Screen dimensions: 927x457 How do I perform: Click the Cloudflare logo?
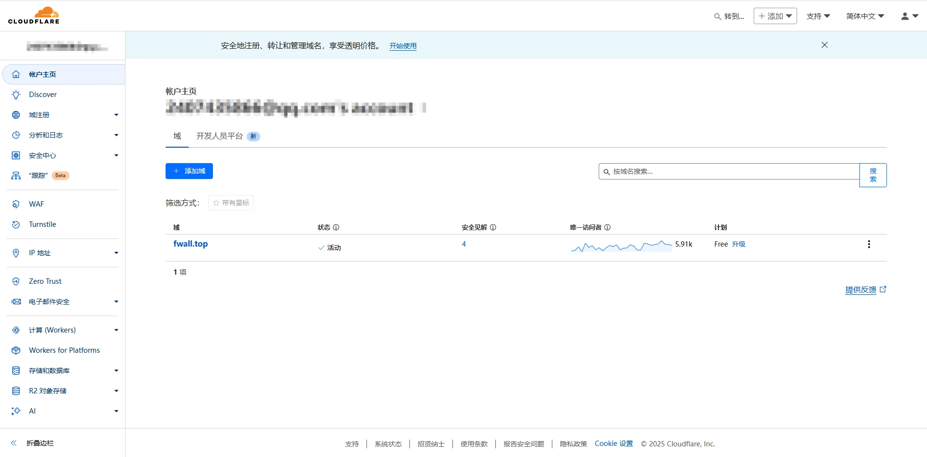click(x=34, y=15)
